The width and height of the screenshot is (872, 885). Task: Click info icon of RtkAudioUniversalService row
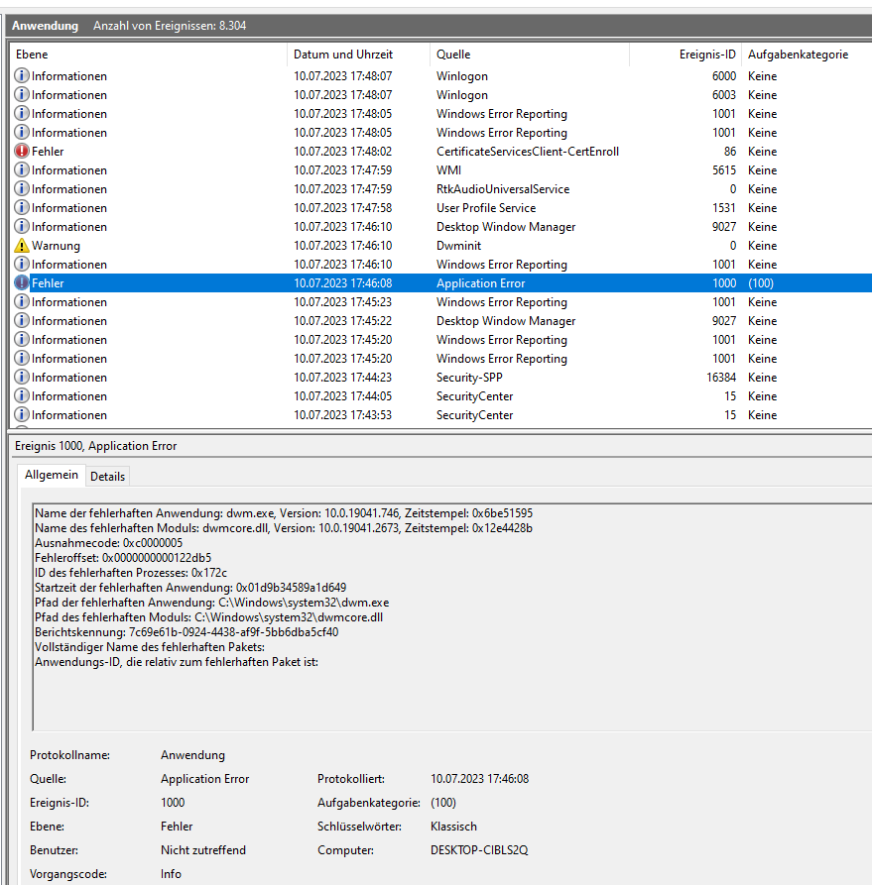click(22, 188)
